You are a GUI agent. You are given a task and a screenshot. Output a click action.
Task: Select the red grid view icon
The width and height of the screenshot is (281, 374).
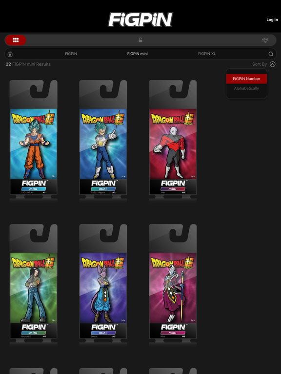click(x=16, y=40)
